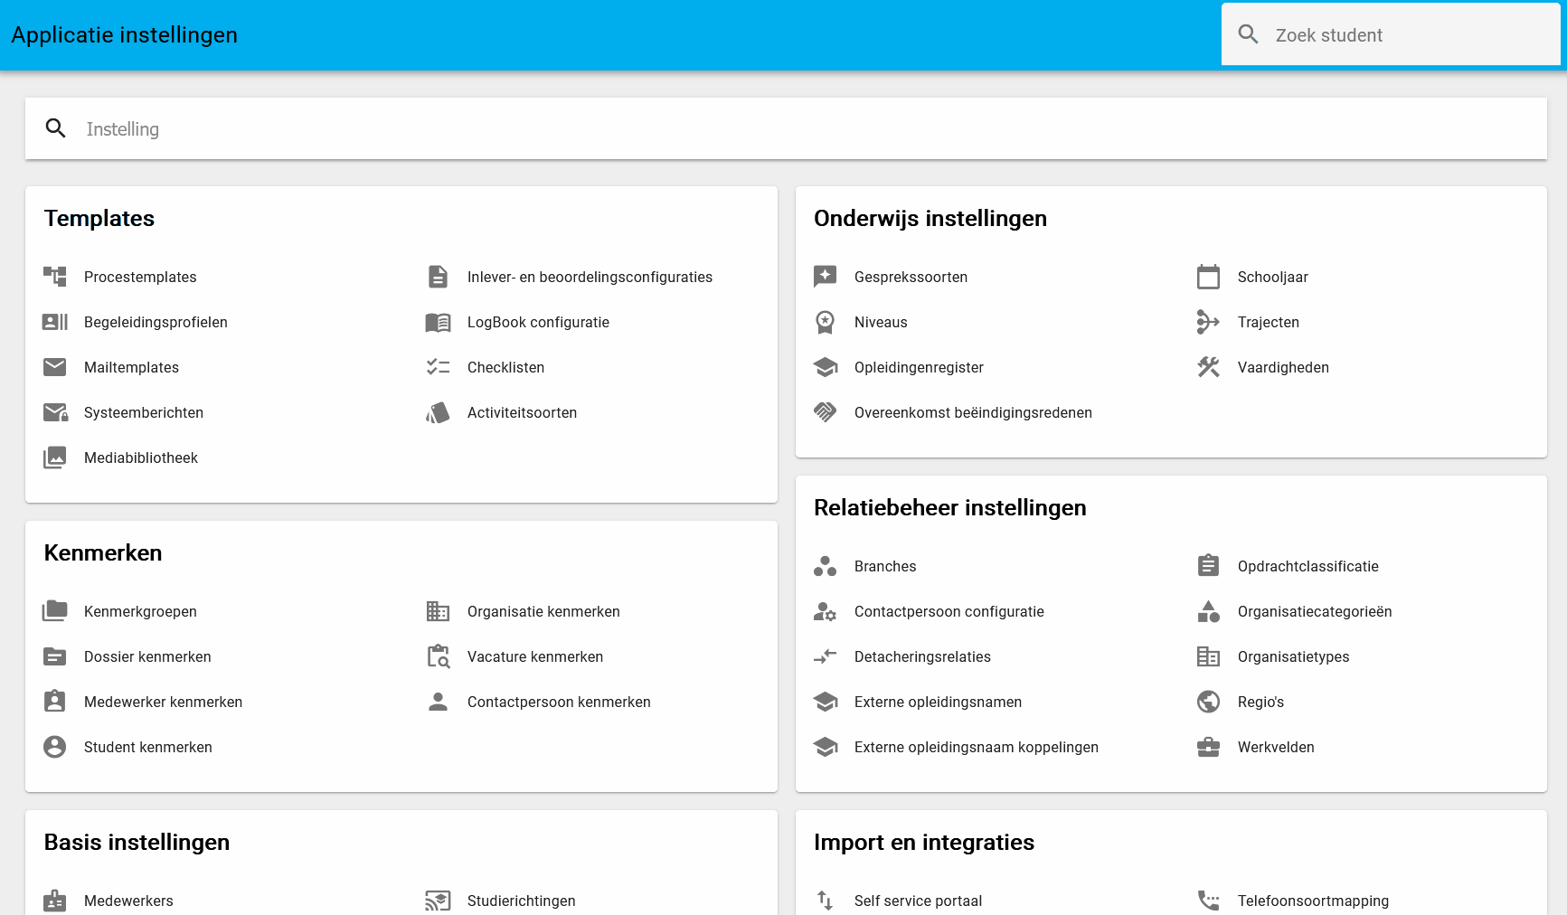This screenshot has height=915, width=1567.
Task: Open the Begeleidingsprofielen settings
Action: [x=156, y=322]
